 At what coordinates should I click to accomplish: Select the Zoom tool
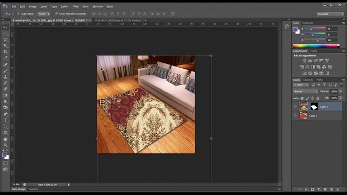(5, 145)
